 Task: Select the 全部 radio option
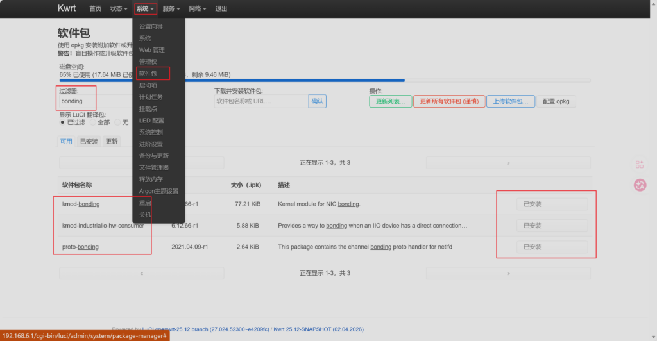pos(93,122)
